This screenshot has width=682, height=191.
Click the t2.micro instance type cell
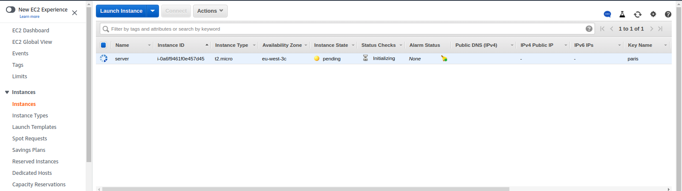pyautogui.click(x=224, y=59)
